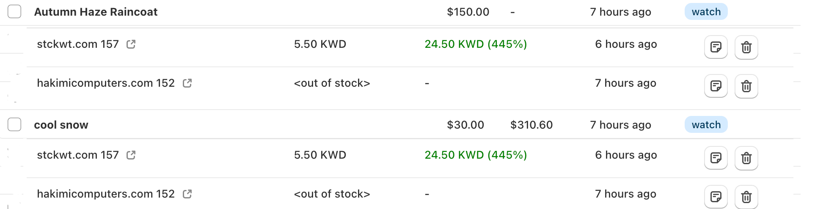Image resolution: width=815 pixels, height=209 pixels.
Task: Select the Autumn Haze Raincoat checkbox
Action: 14,11
